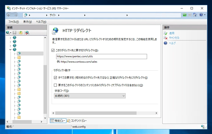Viewport: 212px width, 134px height.
Task: Click the Back navigation arrow
Action: tap(9, 15)
